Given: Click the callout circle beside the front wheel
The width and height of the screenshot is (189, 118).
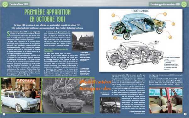Looking at the screenshot, I should click(170, 37).
